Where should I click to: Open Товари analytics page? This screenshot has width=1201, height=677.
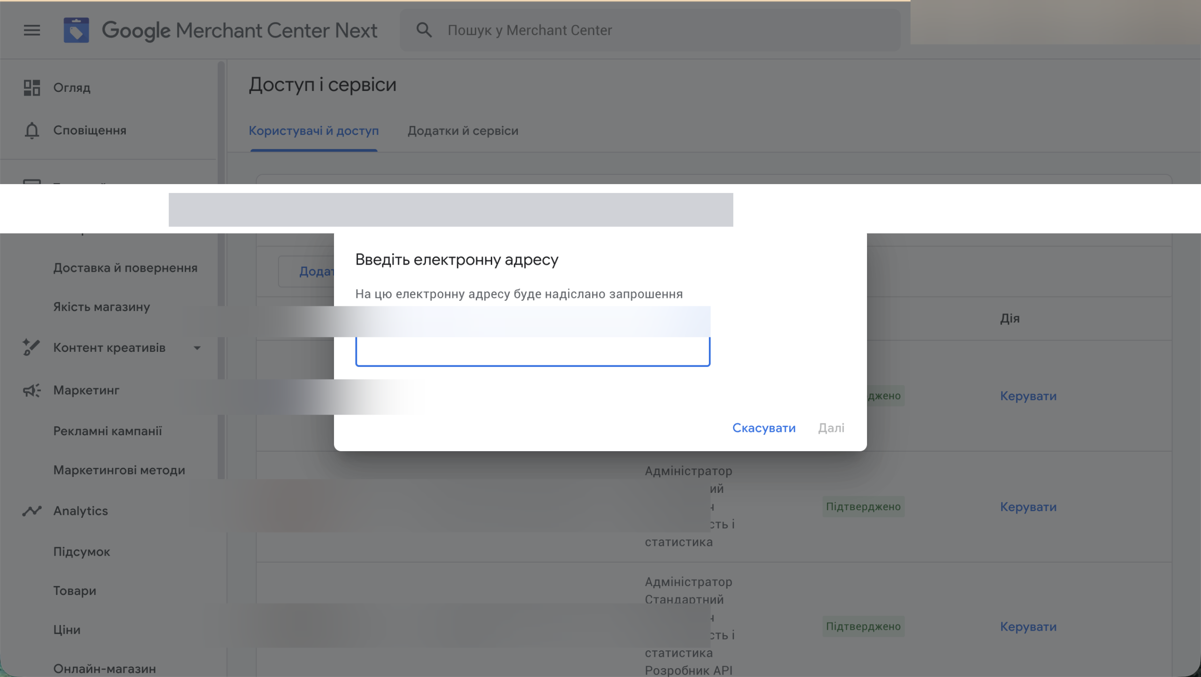[75, 591]
